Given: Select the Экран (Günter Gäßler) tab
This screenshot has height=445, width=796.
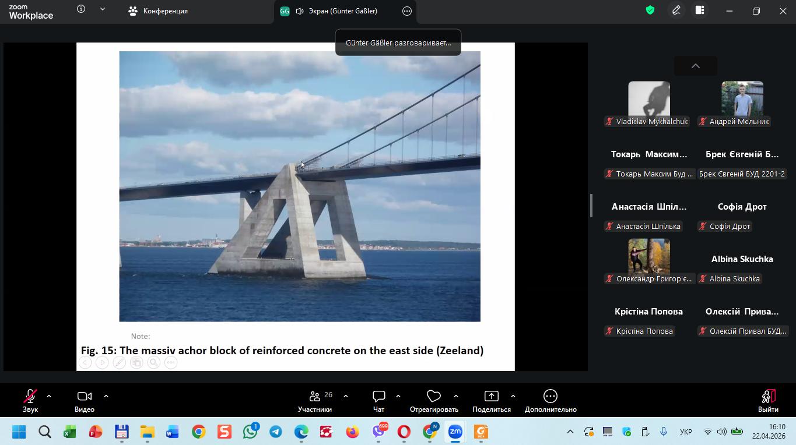Looking at the screenshot, I should click(336, 11).
